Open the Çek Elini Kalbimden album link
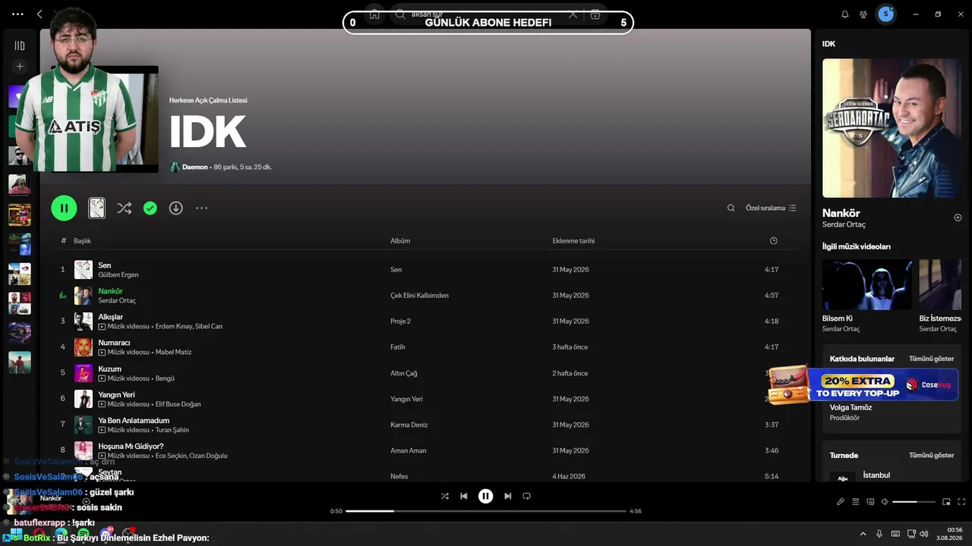 coord(419,296)
